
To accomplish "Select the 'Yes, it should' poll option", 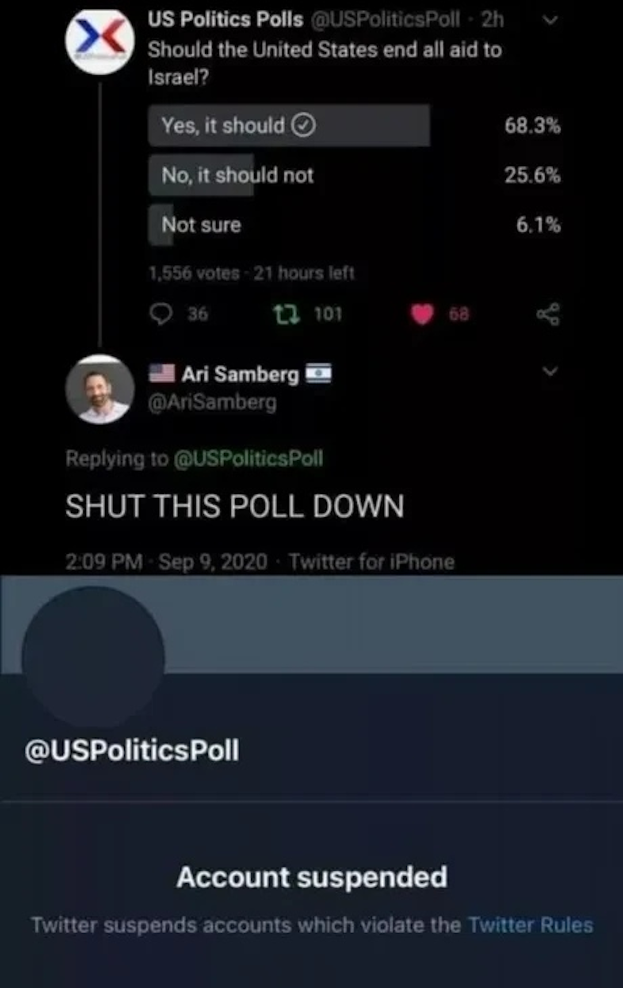I will tap(289, 125).
